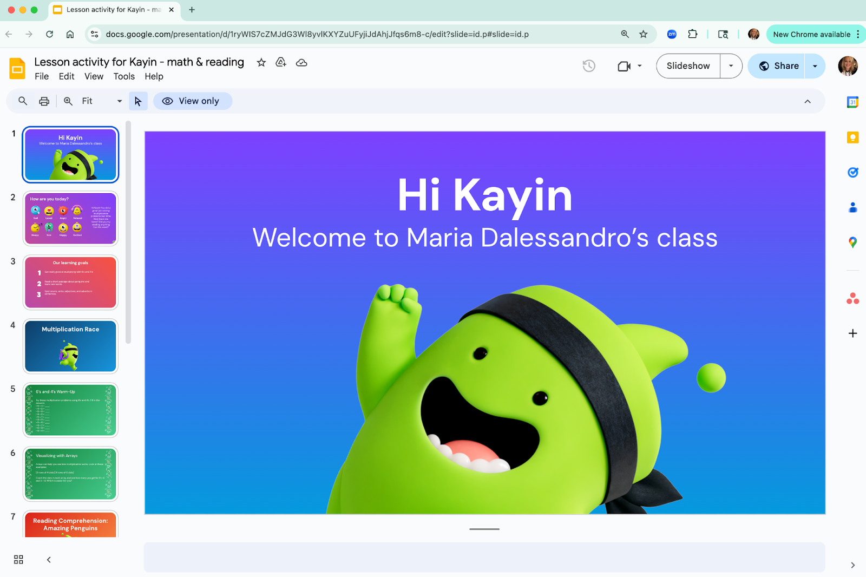Select slide 3 Our learning goals
This screenshot has height=577, width=866.
click(70, 283)
